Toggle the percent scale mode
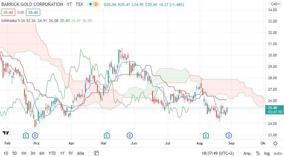Viewport: 284px width, 157px height. click(258, 153)
